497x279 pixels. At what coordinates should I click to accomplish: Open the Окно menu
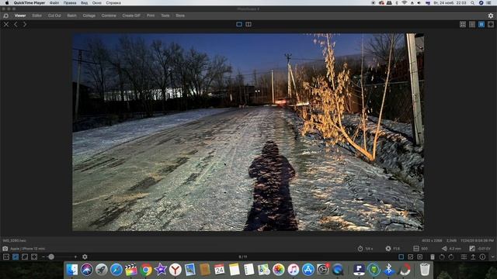[x=96, y=3]
